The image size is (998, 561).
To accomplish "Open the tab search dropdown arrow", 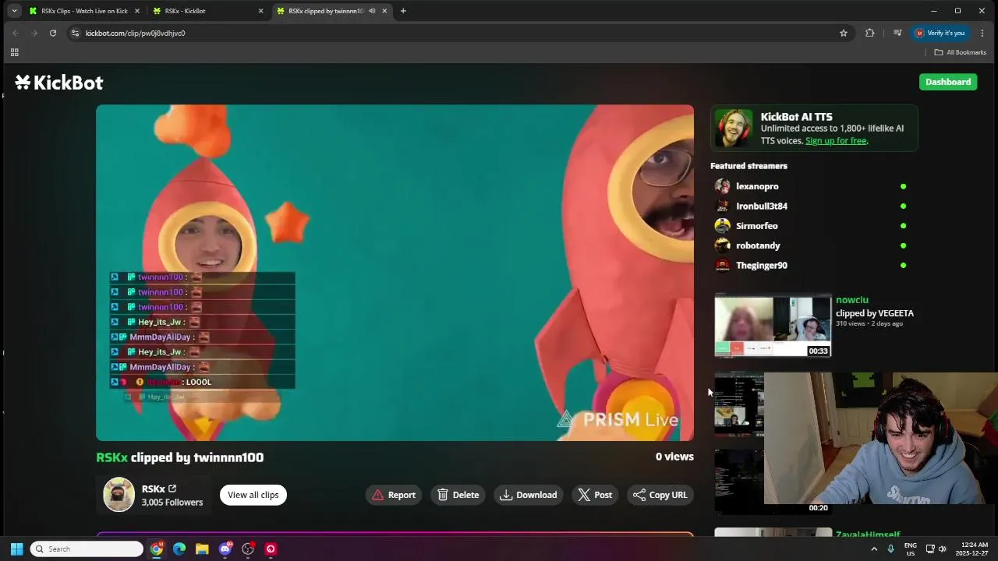I will click(14, 11).
